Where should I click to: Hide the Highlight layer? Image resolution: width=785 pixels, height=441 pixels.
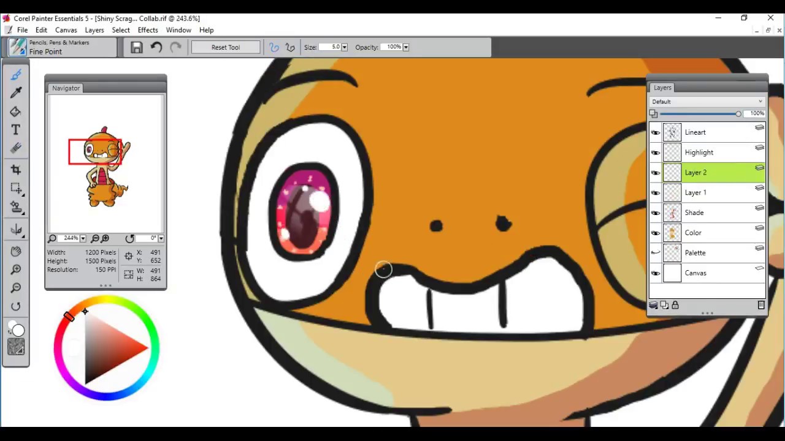click(656, 153)
